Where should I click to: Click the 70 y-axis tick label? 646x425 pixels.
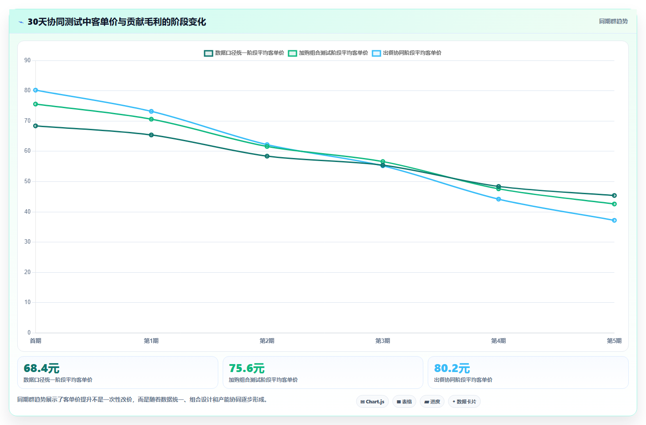tap(27, 121)
